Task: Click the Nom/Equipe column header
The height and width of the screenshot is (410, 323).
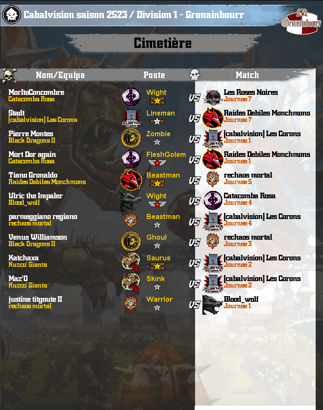Action: tap(60, 75)
